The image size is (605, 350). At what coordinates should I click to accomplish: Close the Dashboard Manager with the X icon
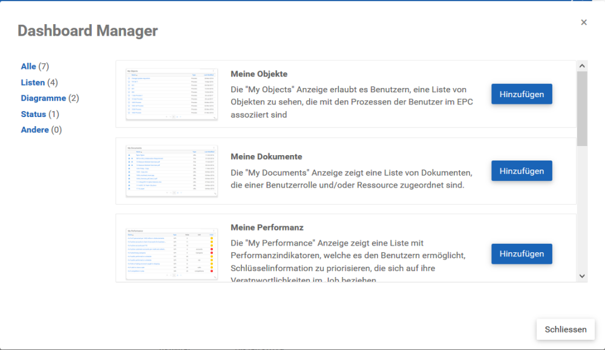coord(584,22)
